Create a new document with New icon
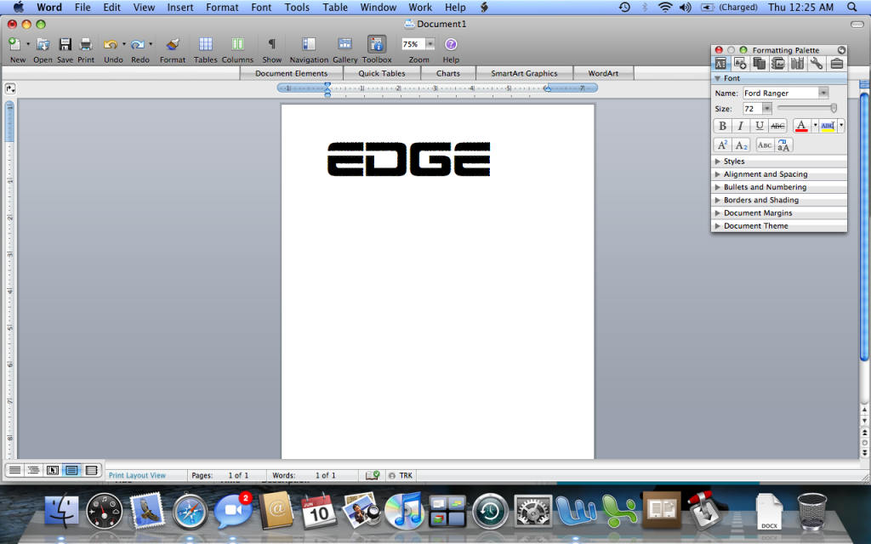This screenshot has height=544, width=871. point(15,44)
